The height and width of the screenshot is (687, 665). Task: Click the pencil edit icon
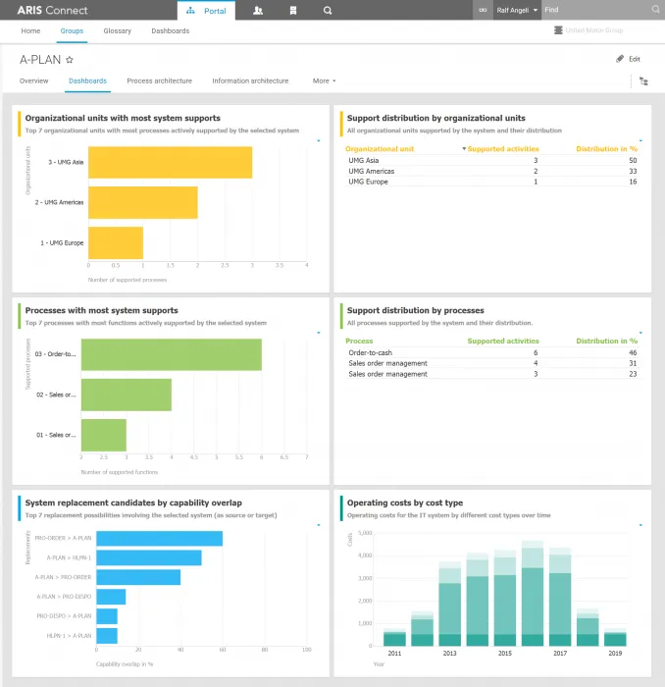point(620,59)
